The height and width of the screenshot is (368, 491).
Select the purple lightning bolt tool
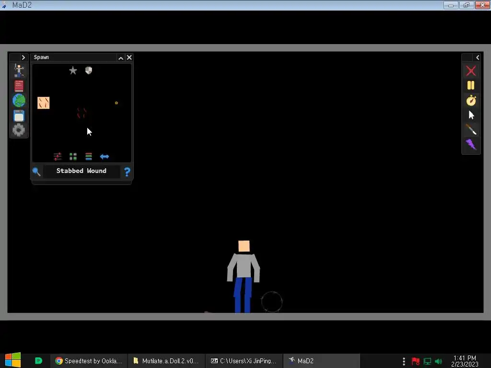471,144
